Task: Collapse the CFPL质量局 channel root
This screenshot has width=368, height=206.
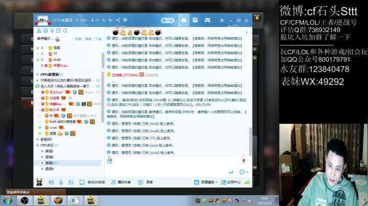Action: point(37,74)
